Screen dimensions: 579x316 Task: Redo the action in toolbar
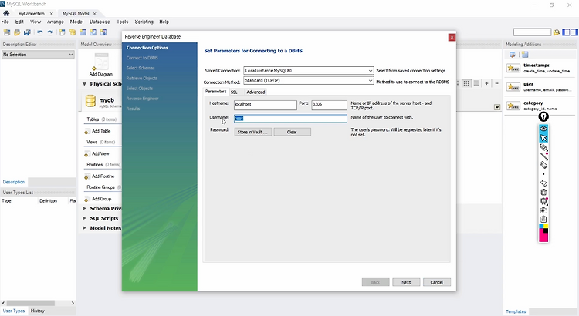coord(50,32)
